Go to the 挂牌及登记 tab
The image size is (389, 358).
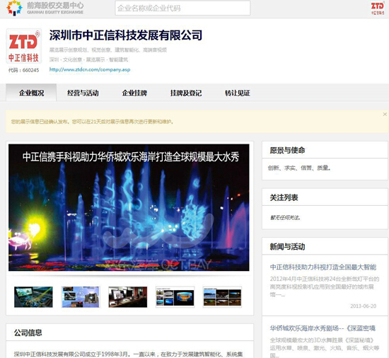(x=186, y=93)
